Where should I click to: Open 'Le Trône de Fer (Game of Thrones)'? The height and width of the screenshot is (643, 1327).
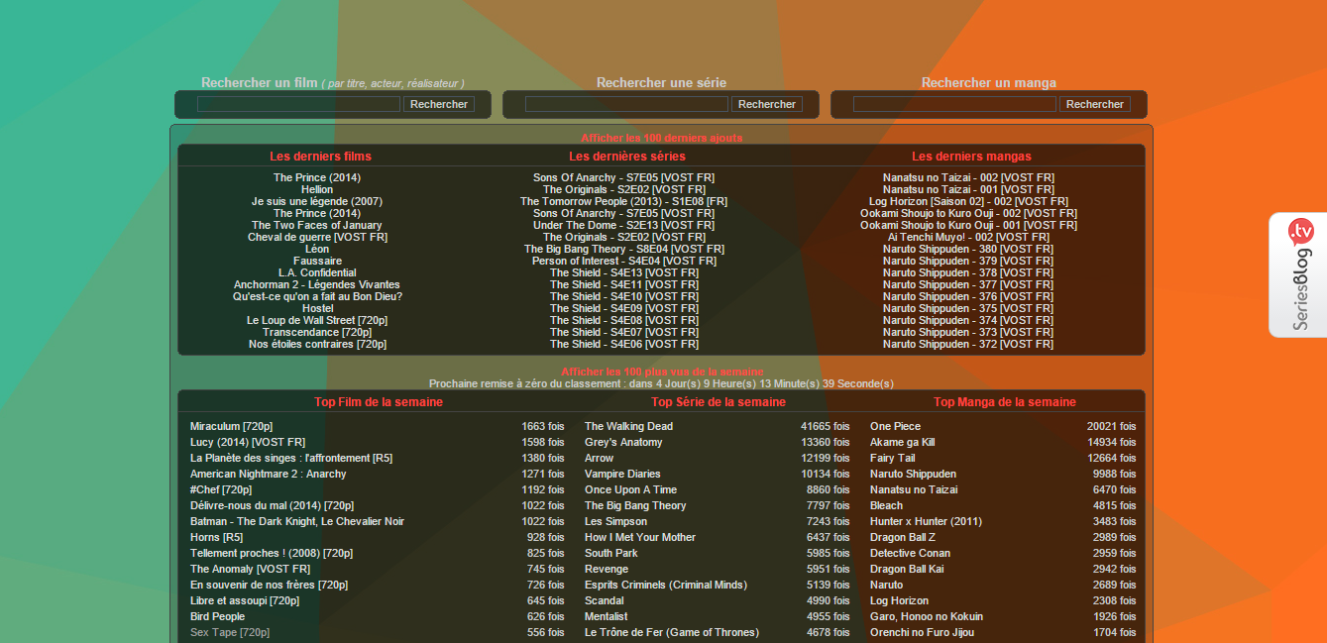[x=672, y=632]
